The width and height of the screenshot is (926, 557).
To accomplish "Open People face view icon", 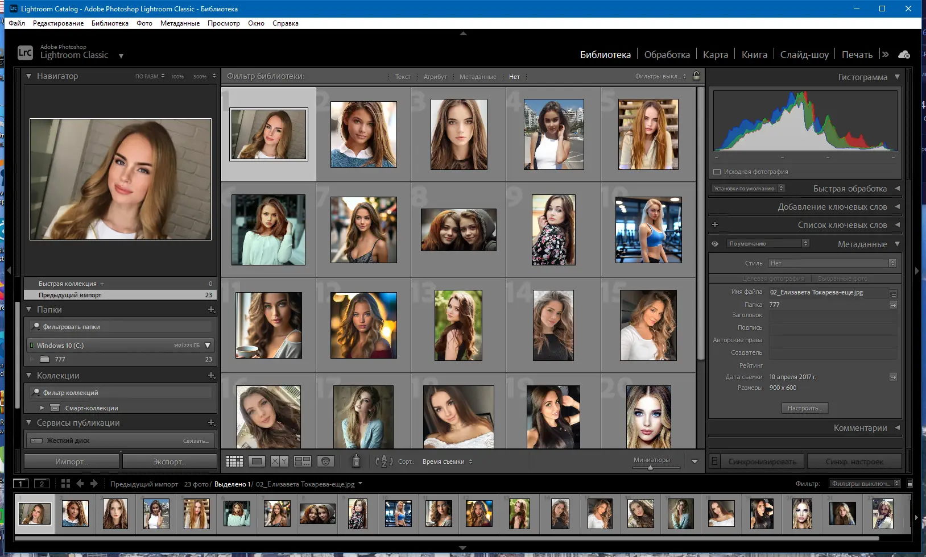I will click(x=325, y=462).
